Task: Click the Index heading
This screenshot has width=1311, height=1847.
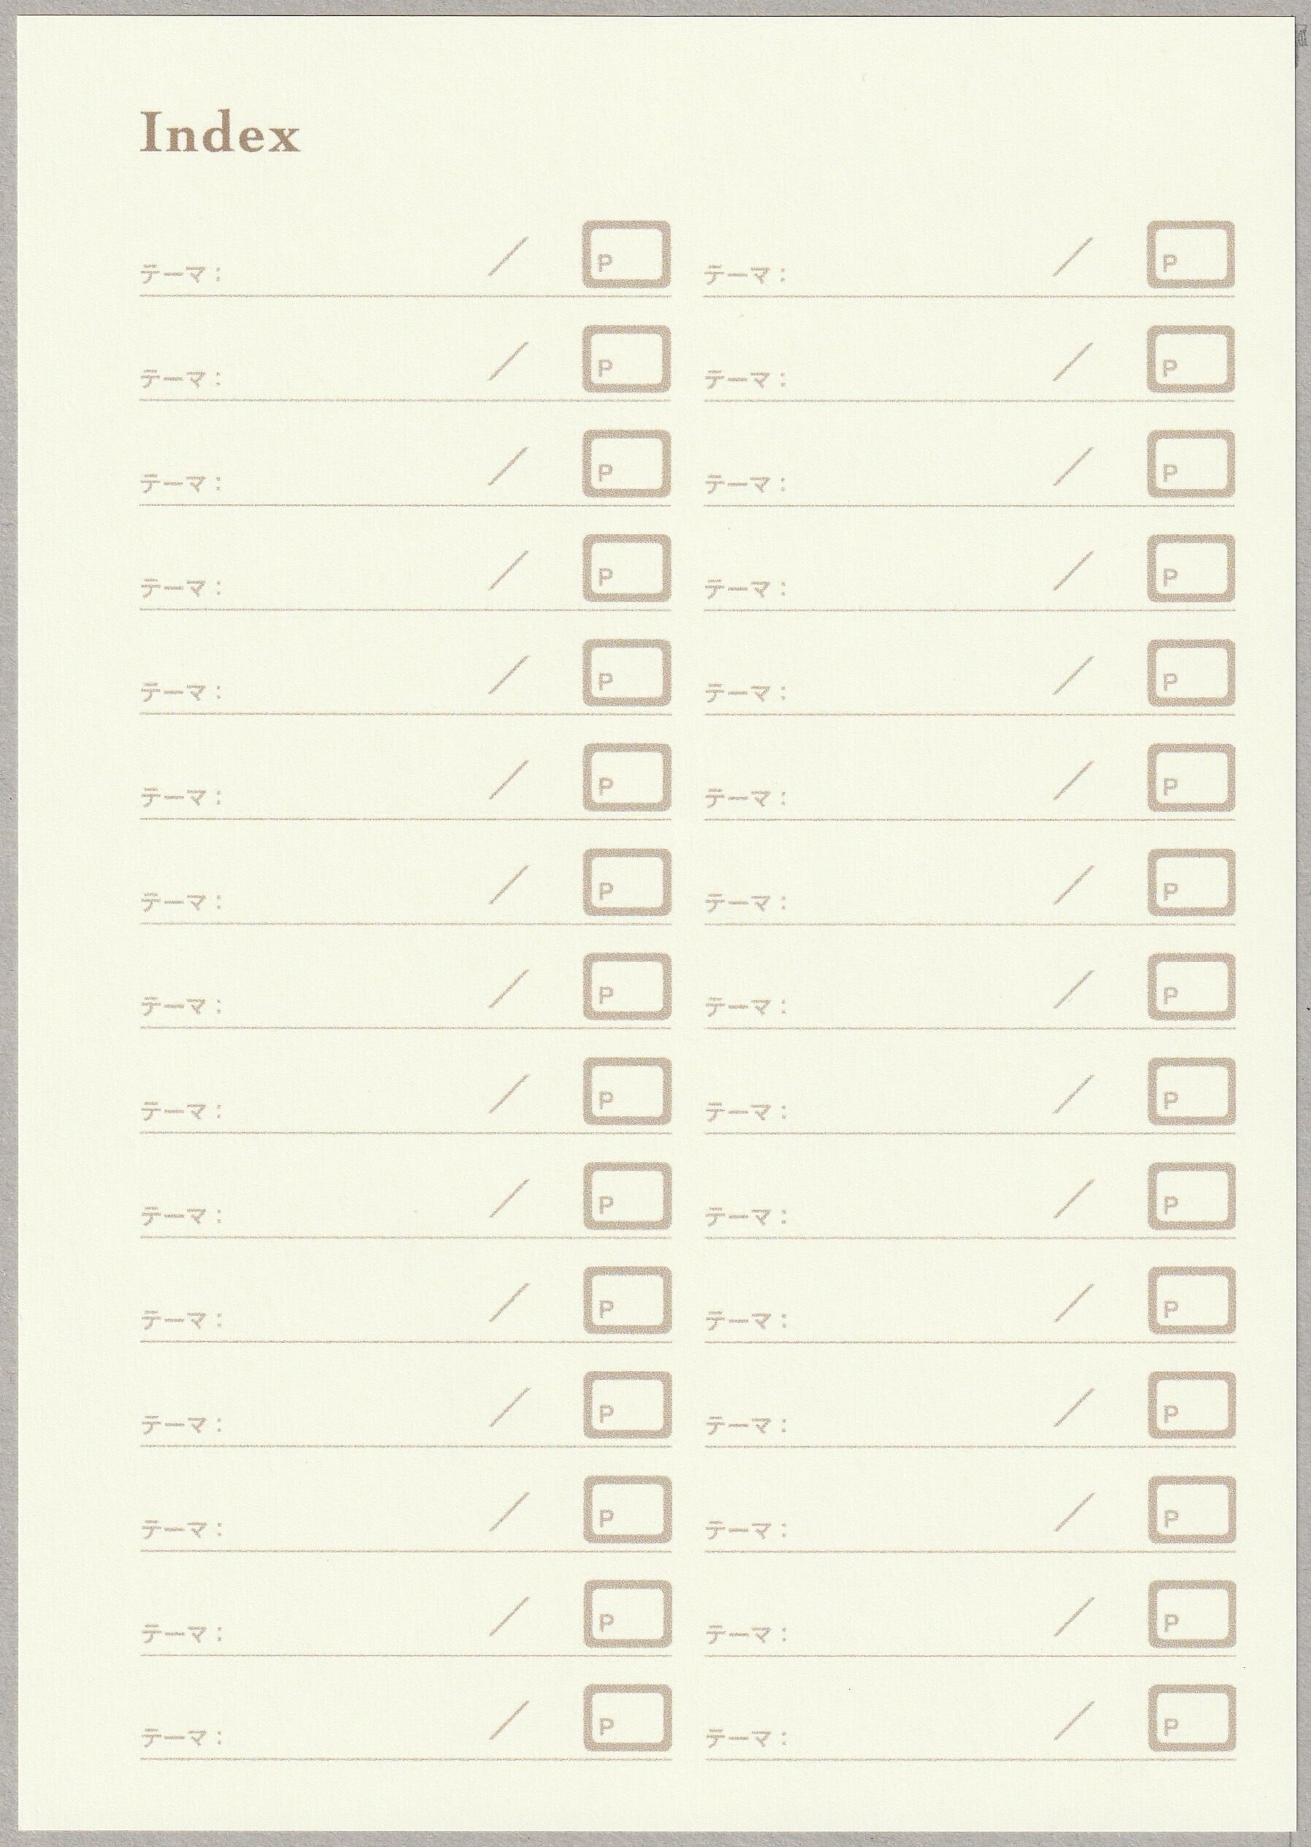Action: coord(219,134)
